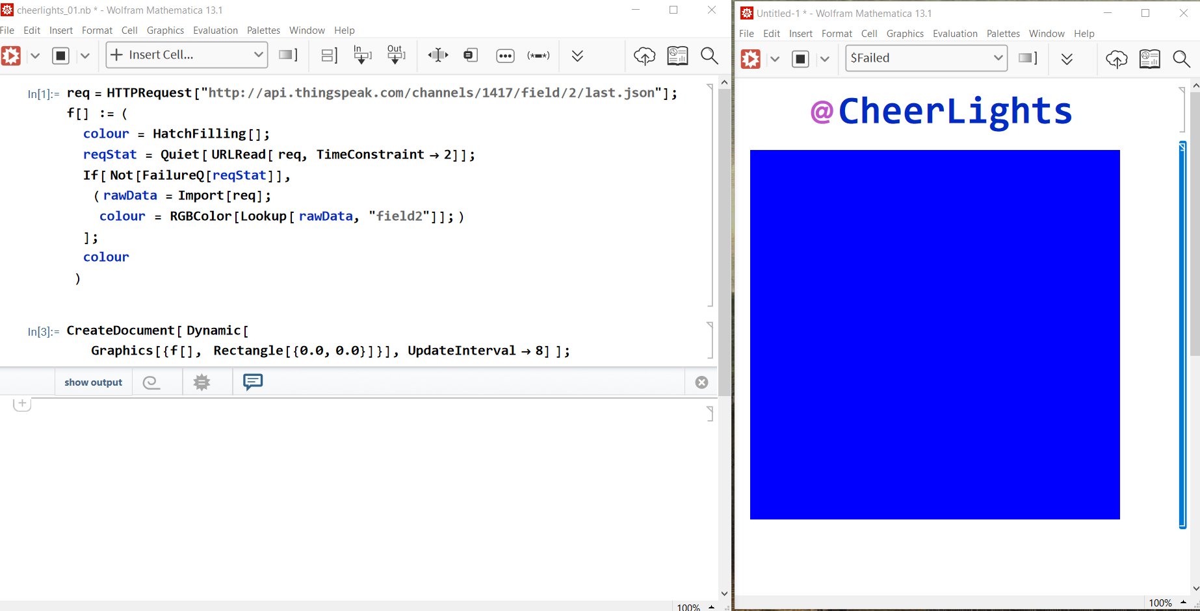The height and width of the screenshot is (611, 1200).
Task: Open the Evaluation menu in cheerlights notebook
Action: [215, 31]
